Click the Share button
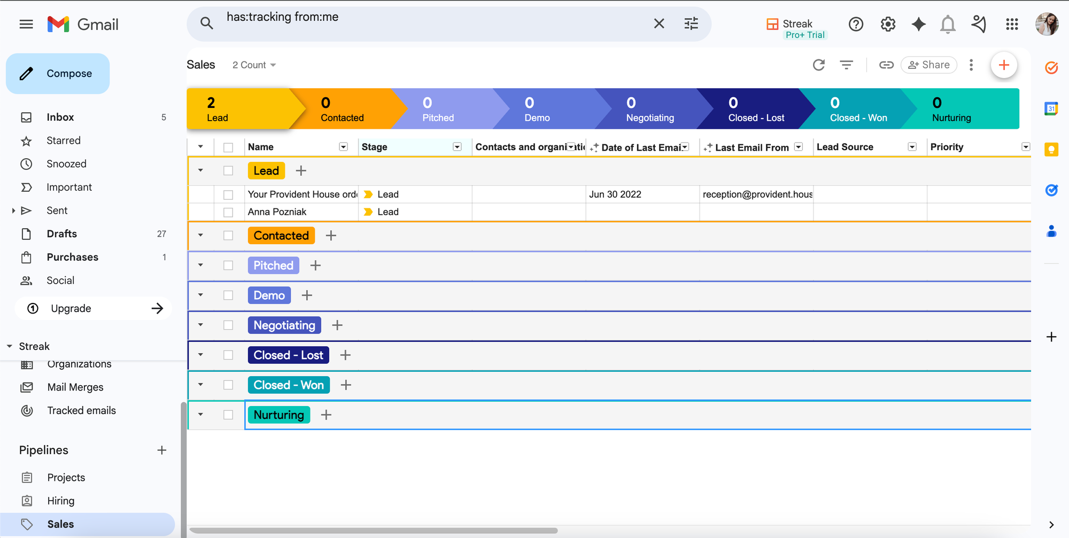 (928, 65)
